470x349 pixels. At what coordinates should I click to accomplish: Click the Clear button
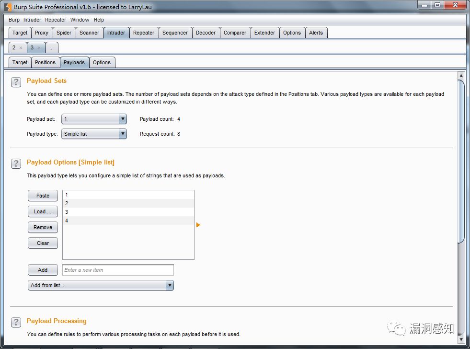pyautogui.click(x=43, y=243)
